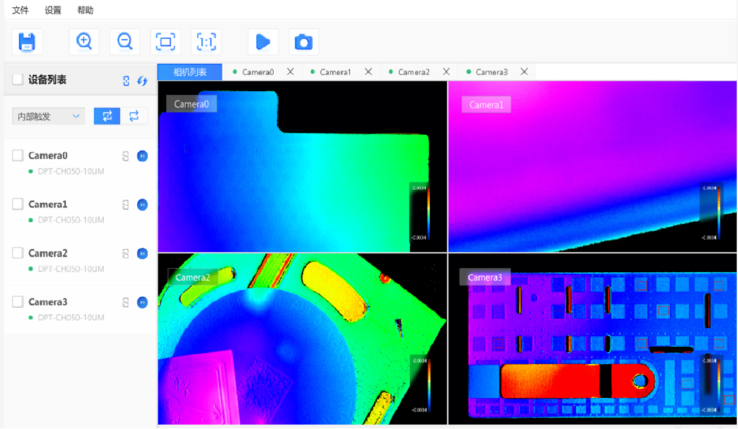This screenshot has height=429, width=738.
Task: Click the 1:1 actual size icon
Action: coord(206,42)
